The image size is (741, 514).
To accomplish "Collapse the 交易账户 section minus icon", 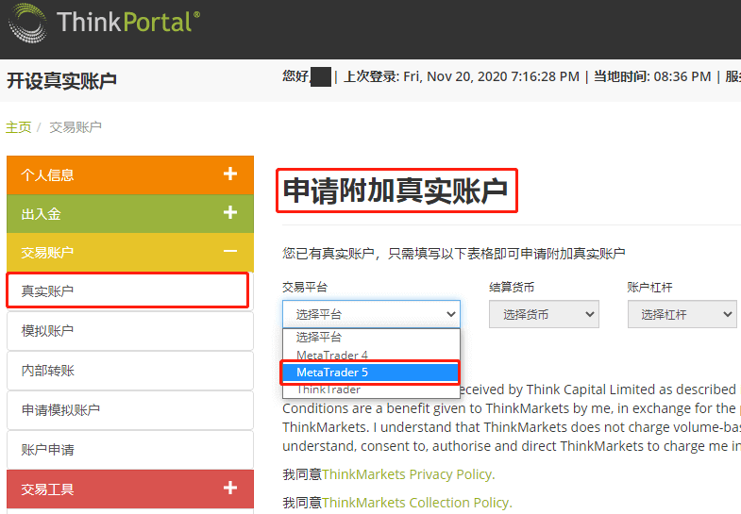I will pos(230,251).
